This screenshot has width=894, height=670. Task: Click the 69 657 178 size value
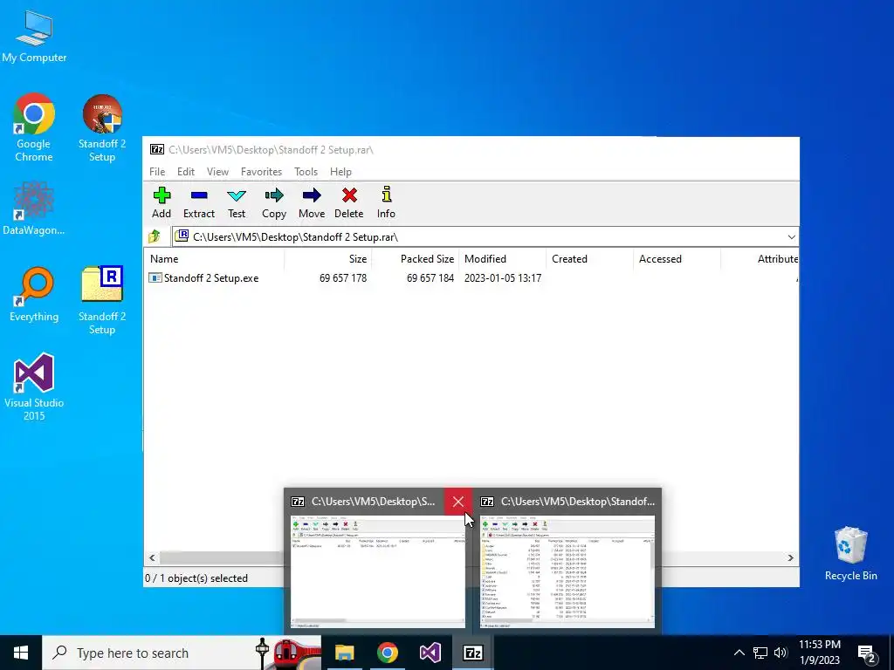click(343, 278)
